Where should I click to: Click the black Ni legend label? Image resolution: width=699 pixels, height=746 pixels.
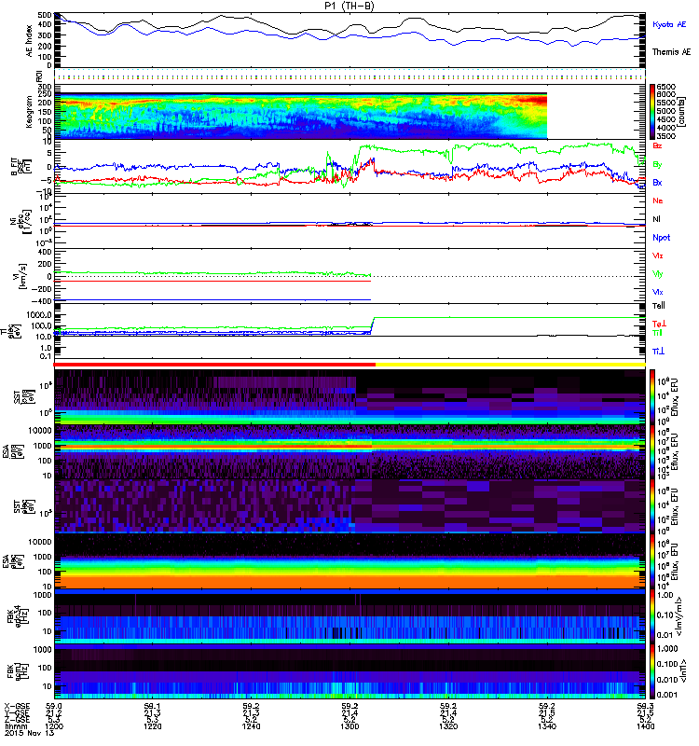tap(657, 219)
